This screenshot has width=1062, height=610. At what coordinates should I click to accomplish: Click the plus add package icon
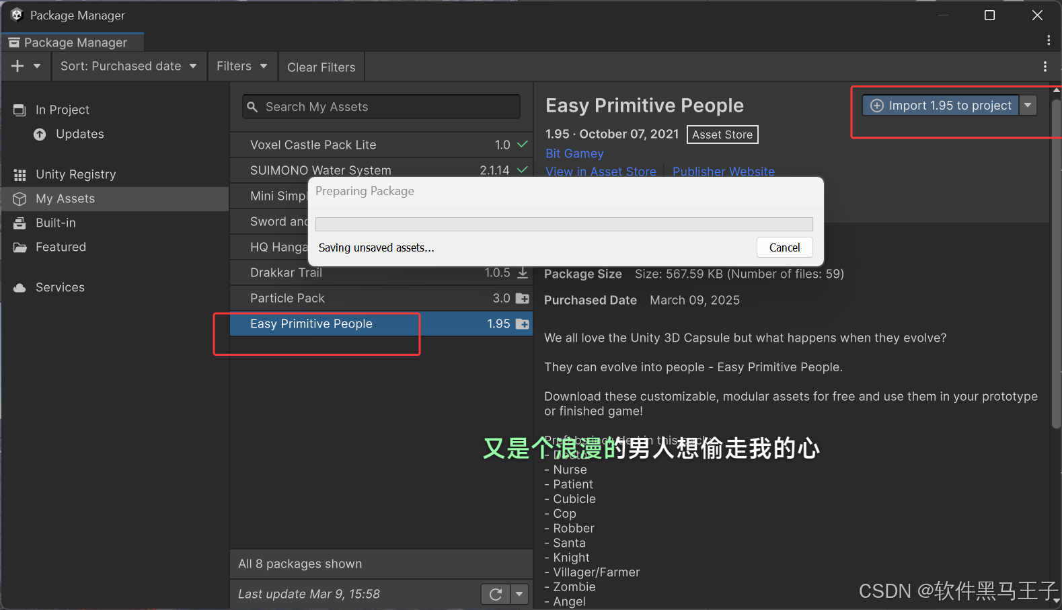(x=17, y=66)
